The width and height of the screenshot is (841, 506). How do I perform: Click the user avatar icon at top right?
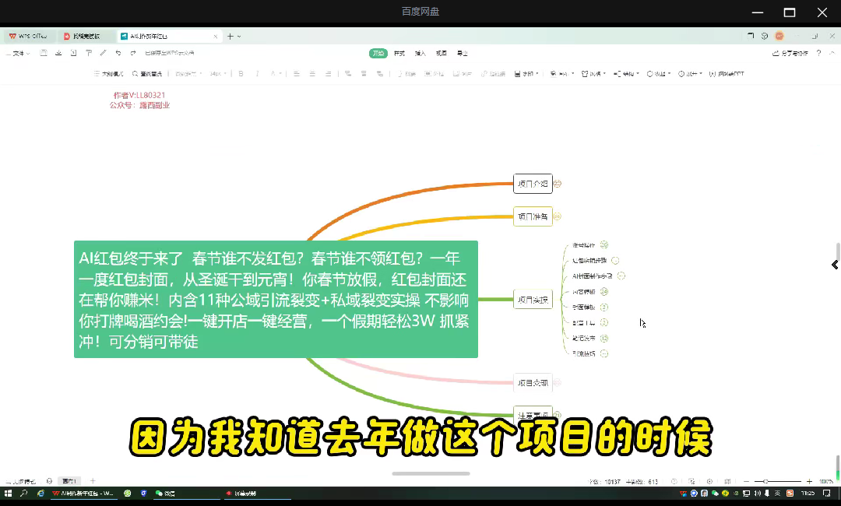tap(779, 36)
